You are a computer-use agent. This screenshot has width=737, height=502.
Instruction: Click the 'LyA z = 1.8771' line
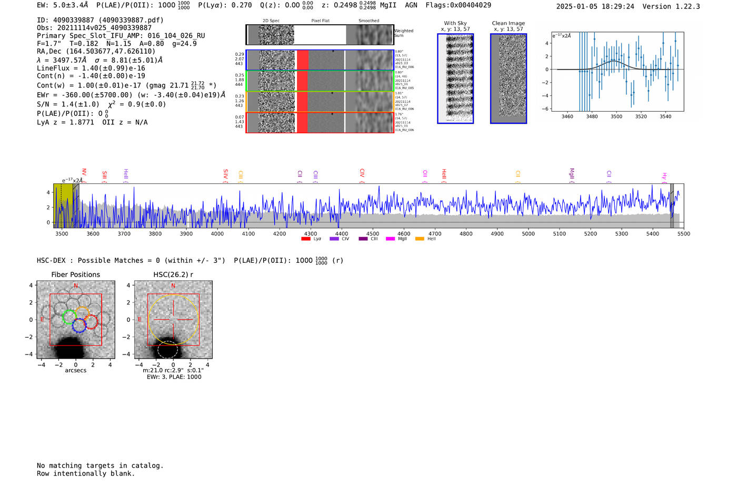tap(92, 122)
